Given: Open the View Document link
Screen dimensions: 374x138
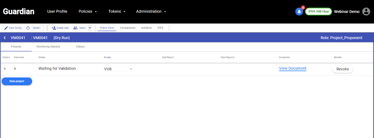Looking at the screenshot, I should [x=292, y=68].
